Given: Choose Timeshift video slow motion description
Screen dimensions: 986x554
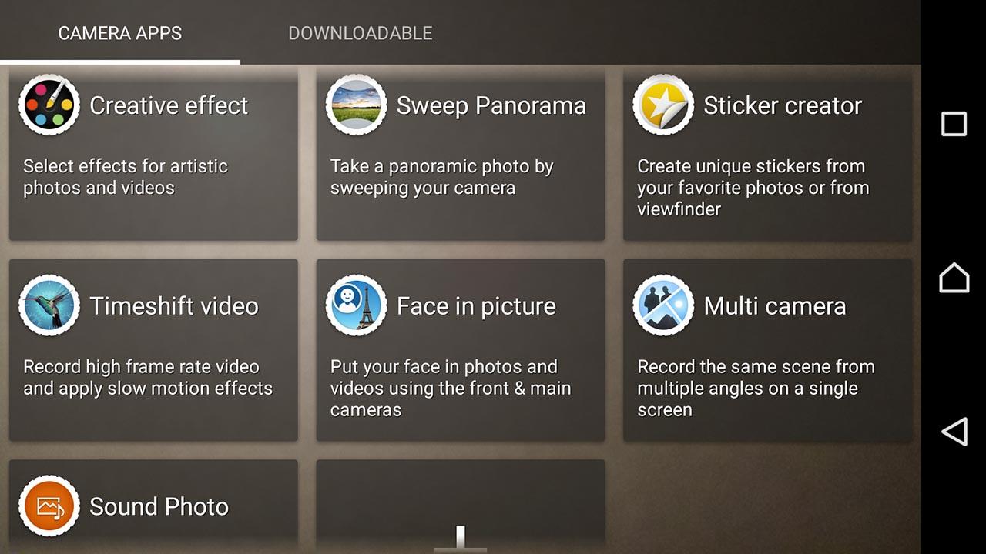Looking at the screenshot, I should click(148, 378).
